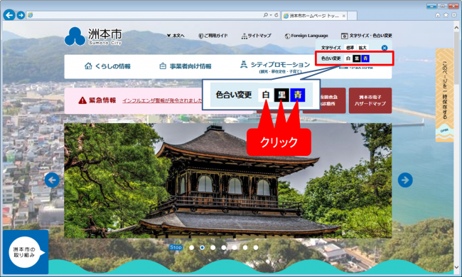Select the 洲本市ホームページ トップ tab
The height and width of the screenshot is (277, 462).
(x=314, y=16)
